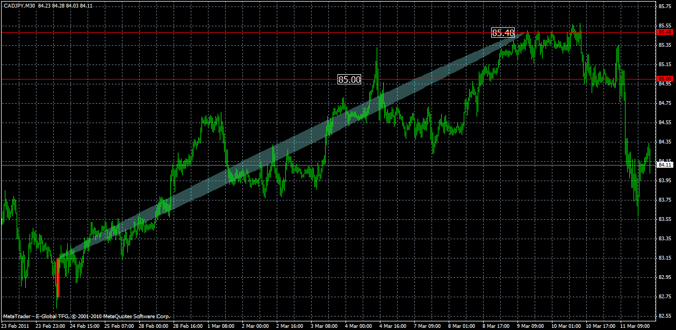Viewport: 676px width, 330px height.
Task: Select the CADJPY,M30 chart title label
Action: coord(19,5)
